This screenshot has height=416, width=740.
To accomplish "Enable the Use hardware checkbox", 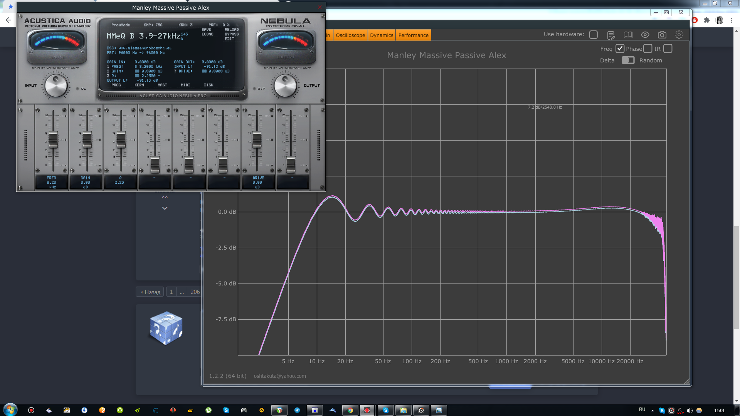I will pyautogui.click(x=594, y=35).
